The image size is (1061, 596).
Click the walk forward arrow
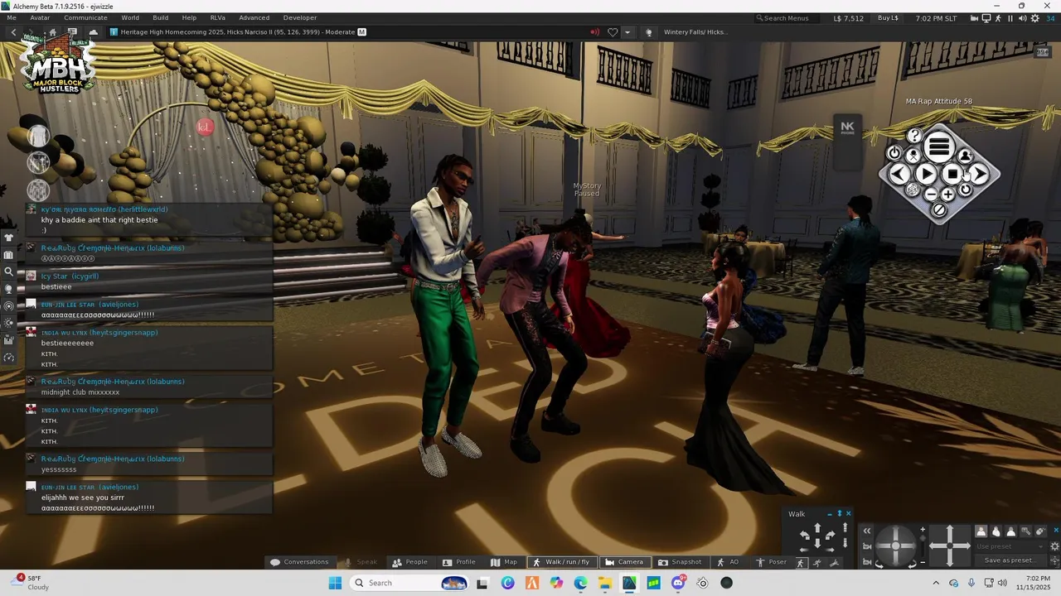coord(817,527)
